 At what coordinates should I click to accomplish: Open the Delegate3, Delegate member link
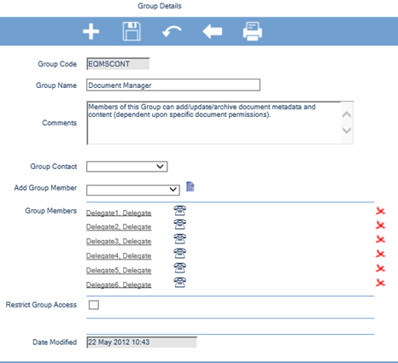(x=119, y=242)
